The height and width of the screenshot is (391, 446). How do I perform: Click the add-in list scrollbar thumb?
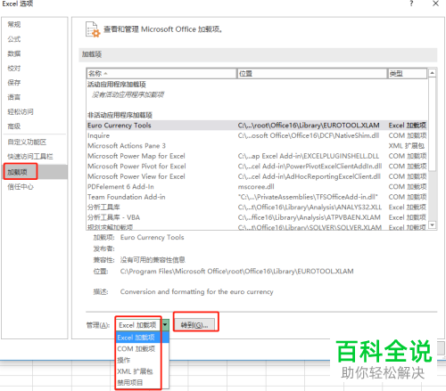click(x=432, y=124)
